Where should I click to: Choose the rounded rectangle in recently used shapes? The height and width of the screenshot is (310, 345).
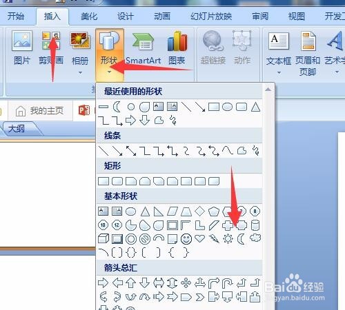point(241,107)
